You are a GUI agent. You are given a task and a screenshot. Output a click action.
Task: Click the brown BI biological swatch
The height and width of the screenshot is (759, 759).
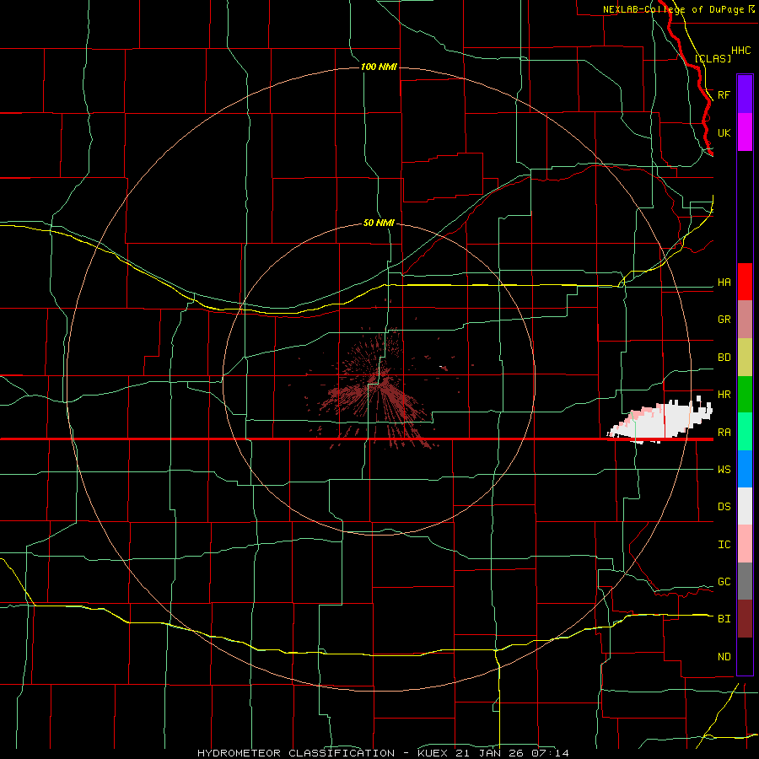(745, 619)
